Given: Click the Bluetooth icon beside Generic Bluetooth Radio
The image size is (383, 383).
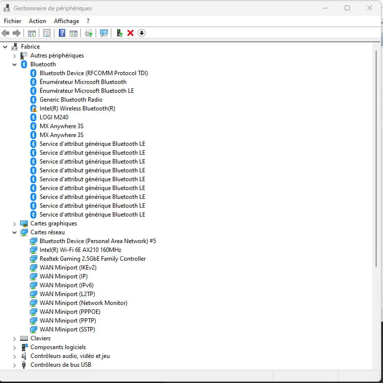Looking at the screenshot, I should point(33,100).
